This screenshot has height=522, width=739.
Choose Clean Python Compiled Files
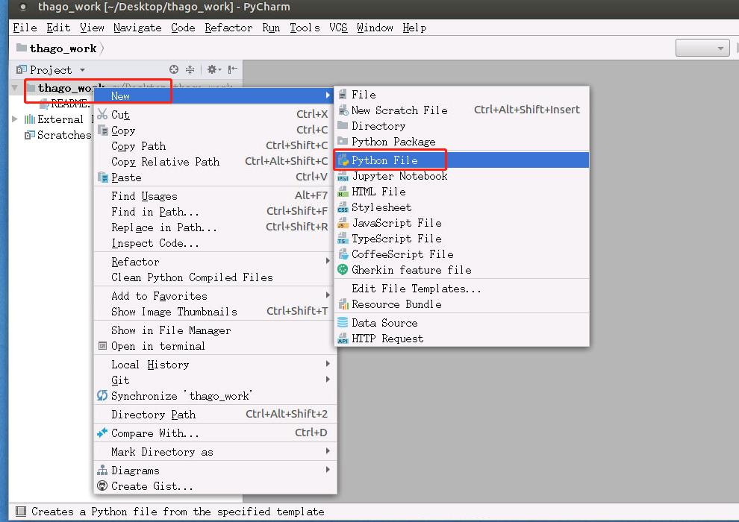[216, 277]
